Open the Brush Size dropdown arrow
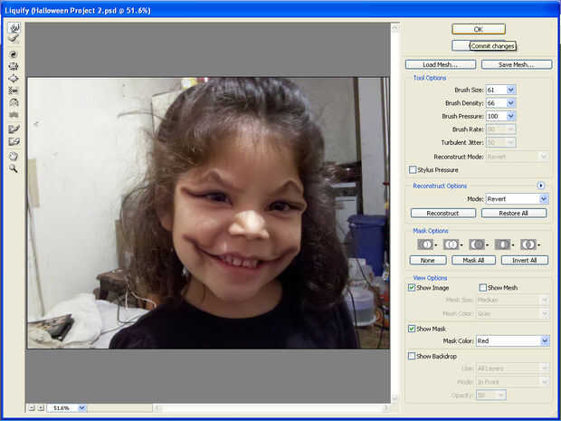 (511, 90)
